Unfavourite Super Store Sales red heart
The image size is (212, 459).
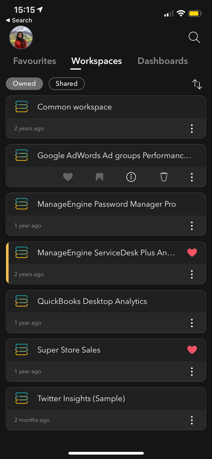pyautogui.click(x=192, y=350)
